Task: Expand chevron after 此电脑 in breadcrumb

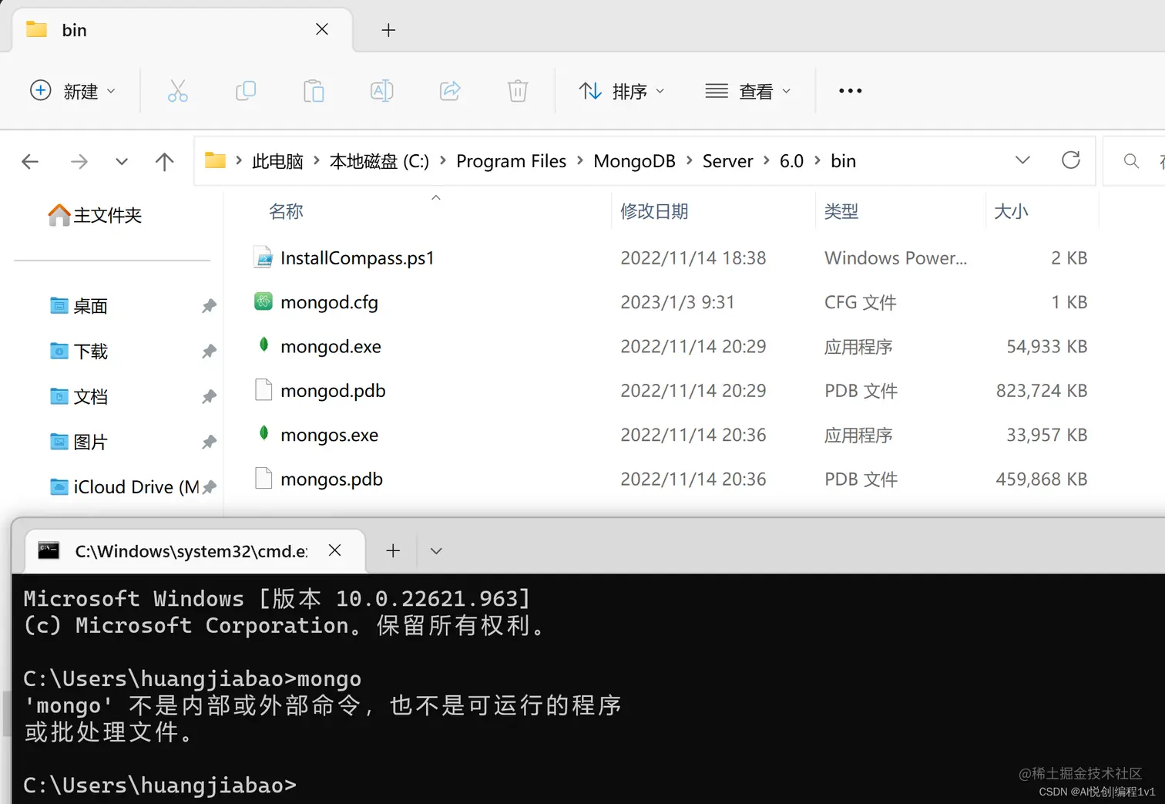Action: tap(316, 160)
